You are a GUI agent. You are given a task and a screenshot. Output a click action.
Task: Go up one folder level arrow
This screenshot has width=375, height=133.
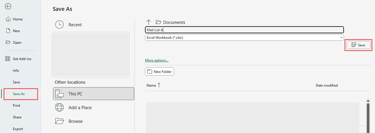[x=149, y=22]
